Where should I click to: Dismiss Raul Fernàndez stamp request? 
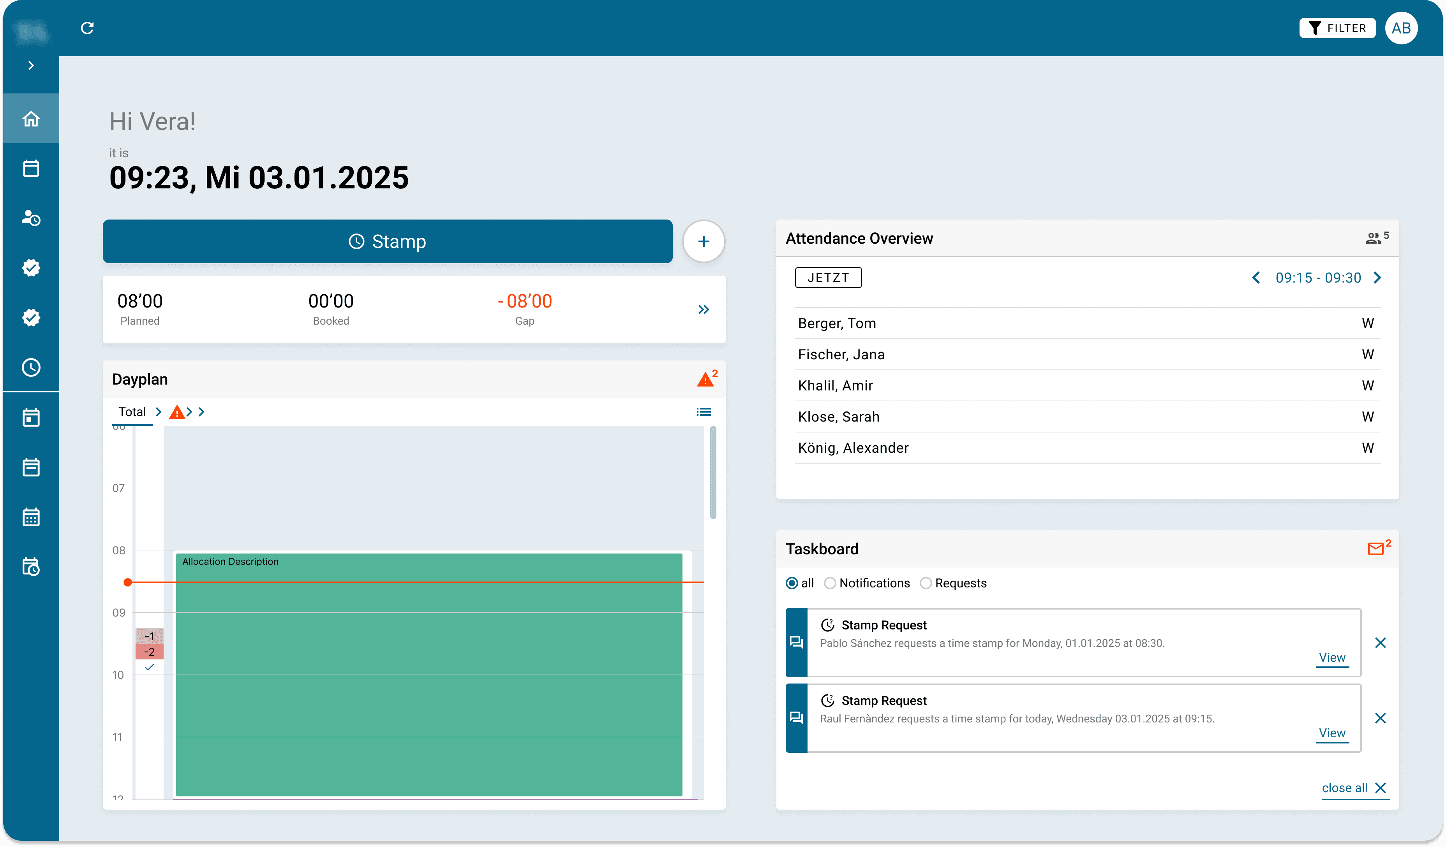pyautogui.click(x=1381, y=718)
